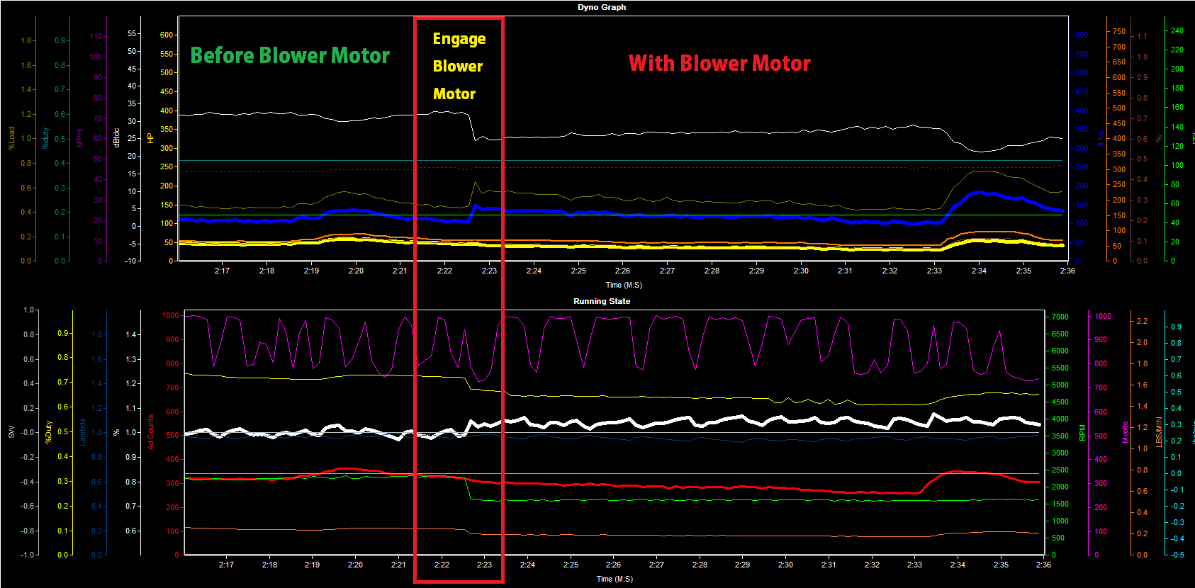
Task: Click the 2:17 time tick on Running State
Action: tap(226, 565)
